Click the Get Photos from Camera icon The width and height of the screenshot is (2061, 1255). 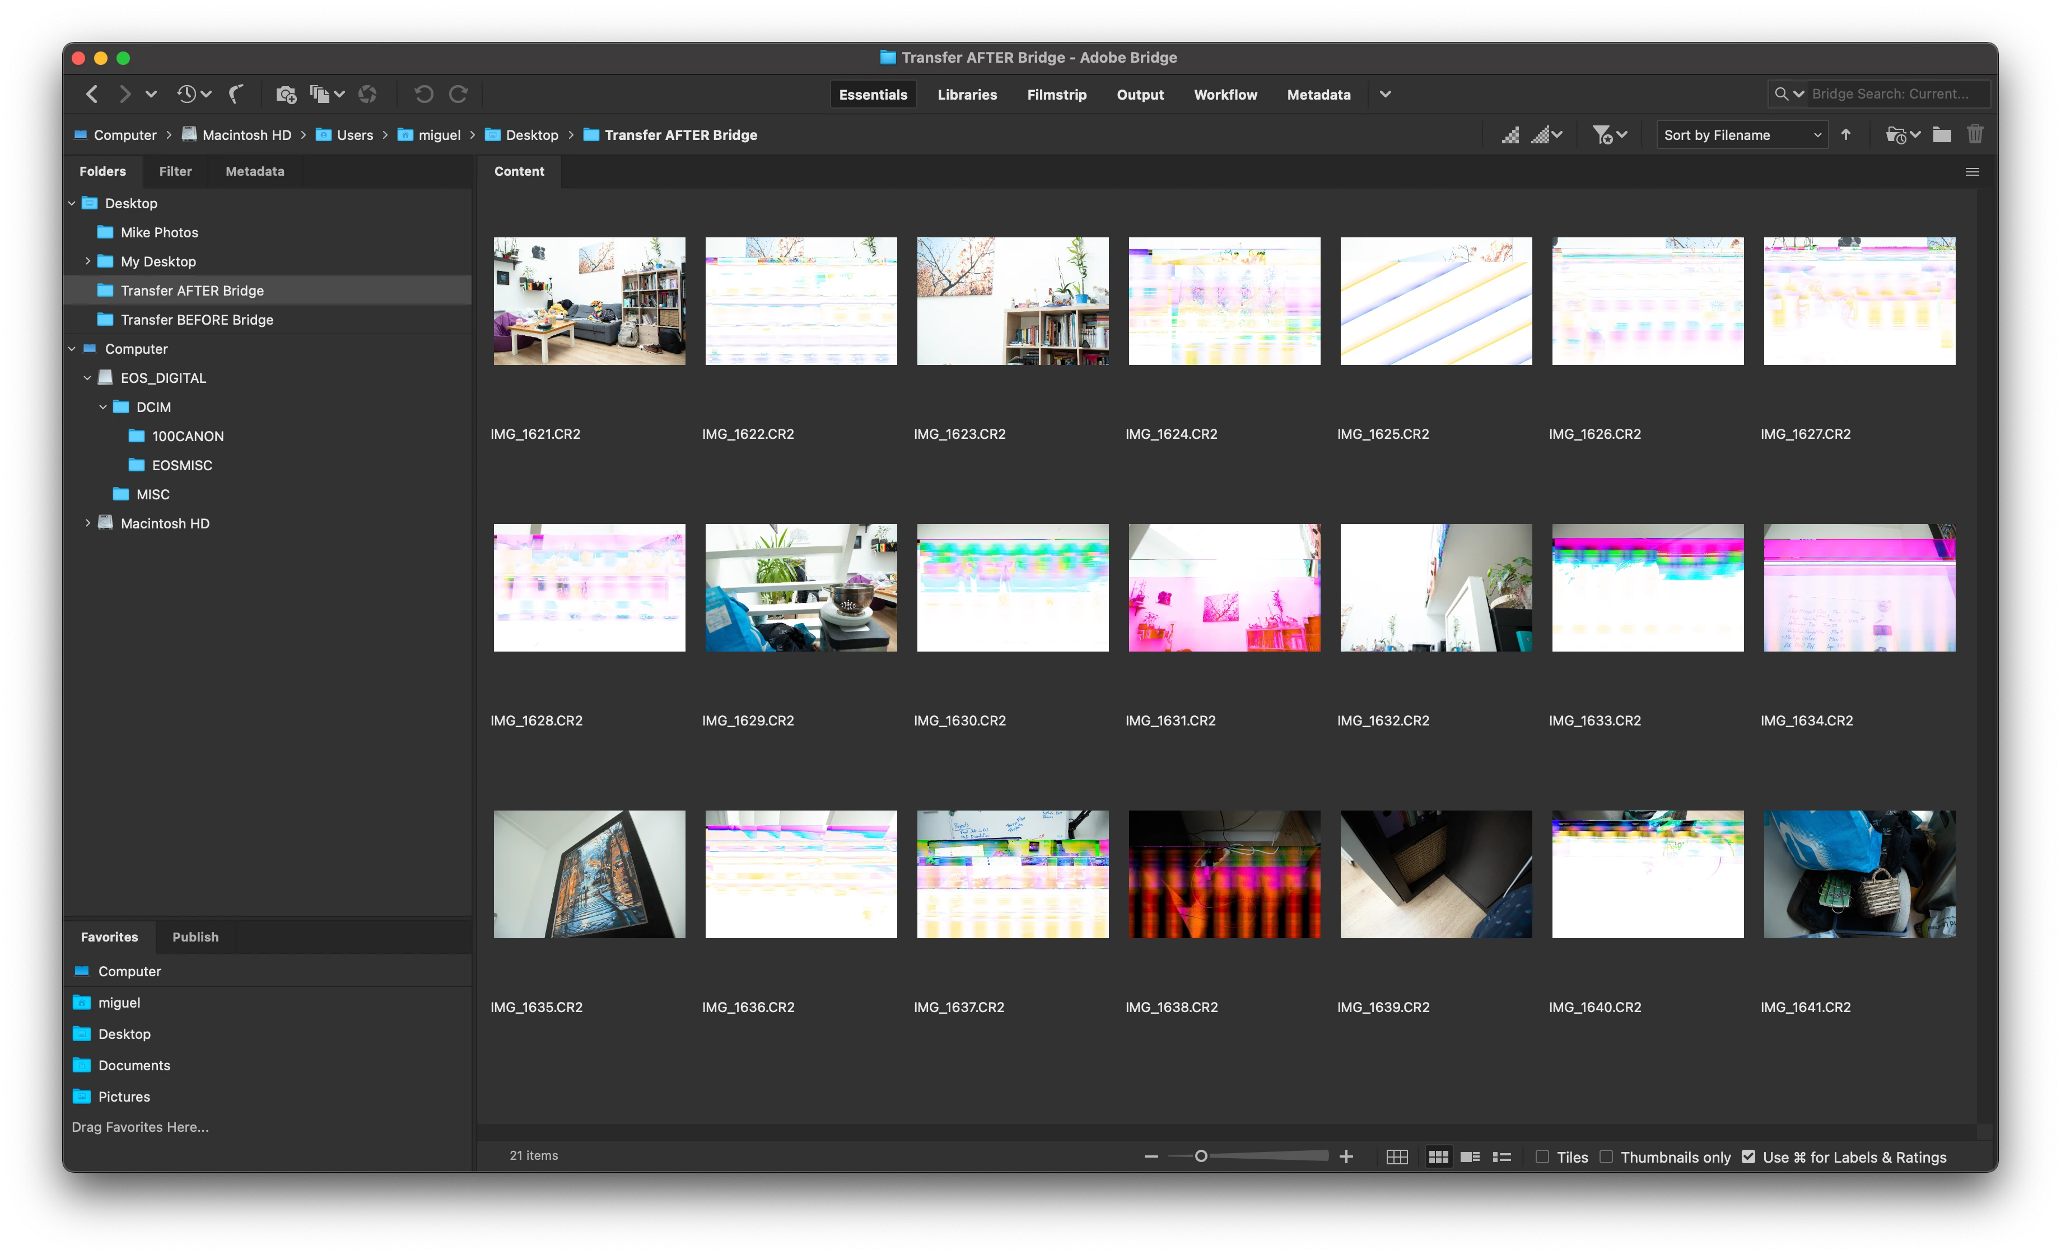click(286, 95)
